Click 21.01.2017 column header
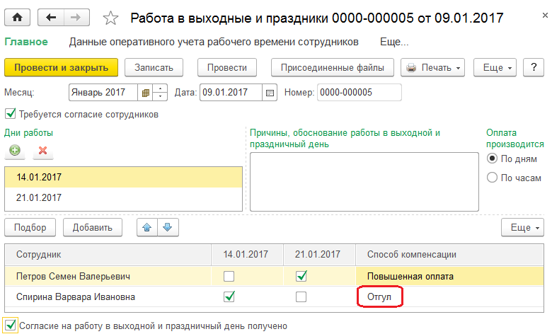The image size is (552, 334). coord(319,255)
